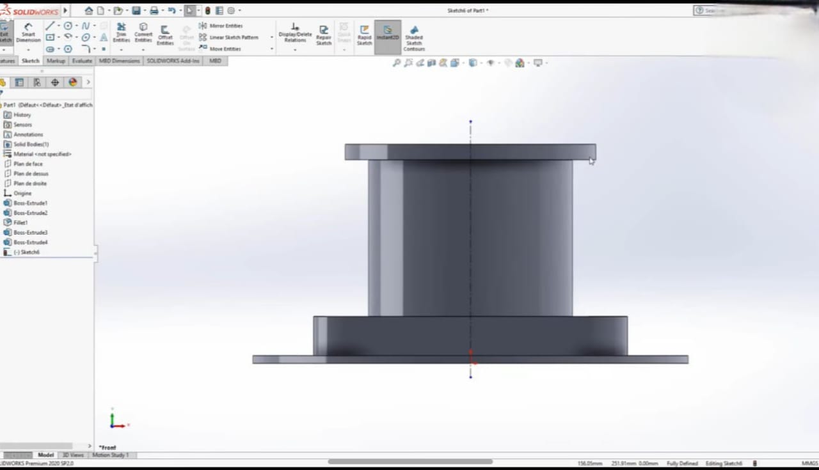Click the Trim Entities tool
This screenshot has width=819, height=470.
[x=121, y=33]
